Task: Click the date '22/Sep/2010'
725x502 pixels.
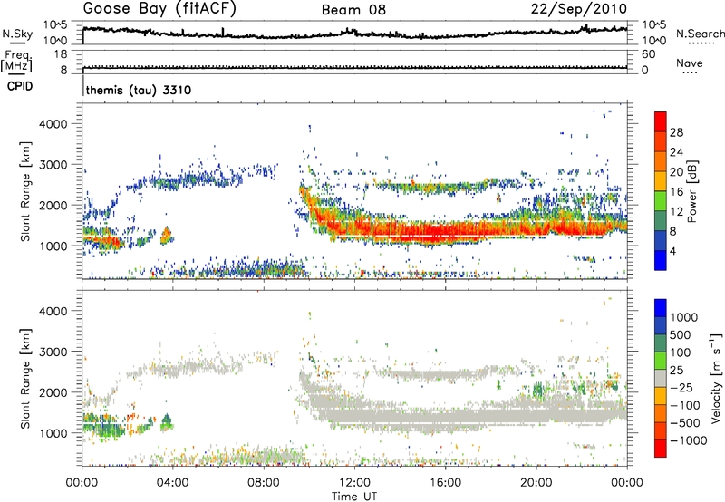Action: [x=579, y=9]
